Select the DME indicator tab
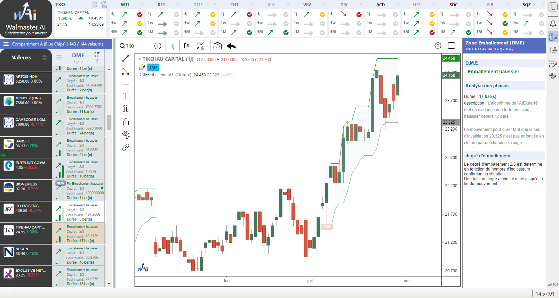 [x=198, y=5]
